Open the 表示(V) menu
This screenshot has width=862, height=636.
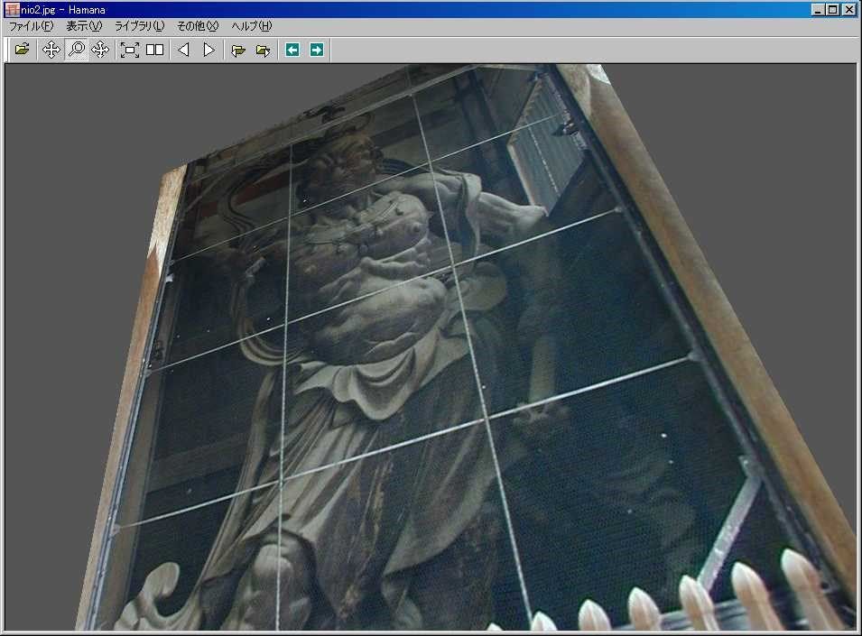click(84, 26)
